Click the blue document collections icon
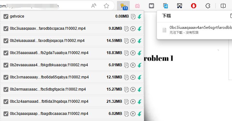The image size is (232, 121). click(x=166, y=6)
